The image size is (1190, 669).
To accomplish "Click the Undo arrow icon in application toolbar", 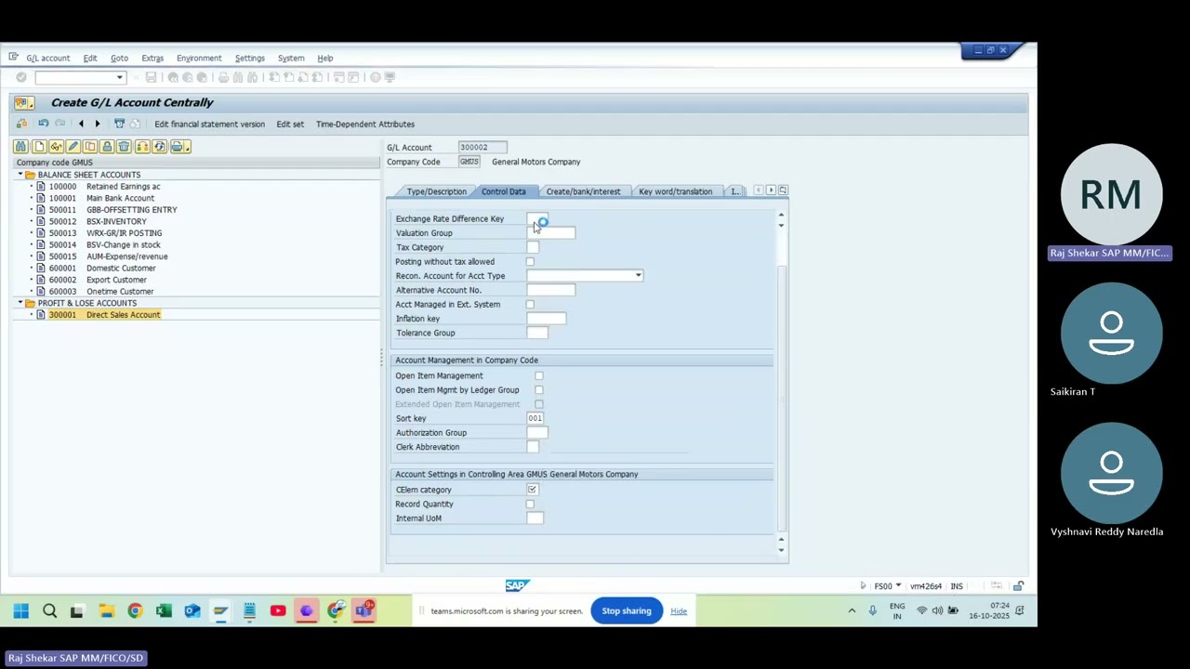I will [x=43, y=124].
